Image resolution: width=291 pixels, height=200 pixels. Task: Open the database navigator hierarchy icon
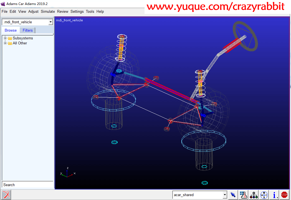[x=254, y=195]
